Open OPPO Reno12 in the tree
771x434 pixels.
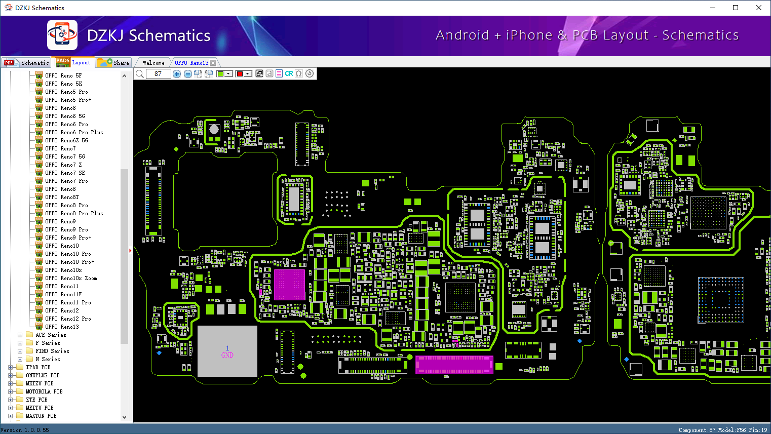62,310
